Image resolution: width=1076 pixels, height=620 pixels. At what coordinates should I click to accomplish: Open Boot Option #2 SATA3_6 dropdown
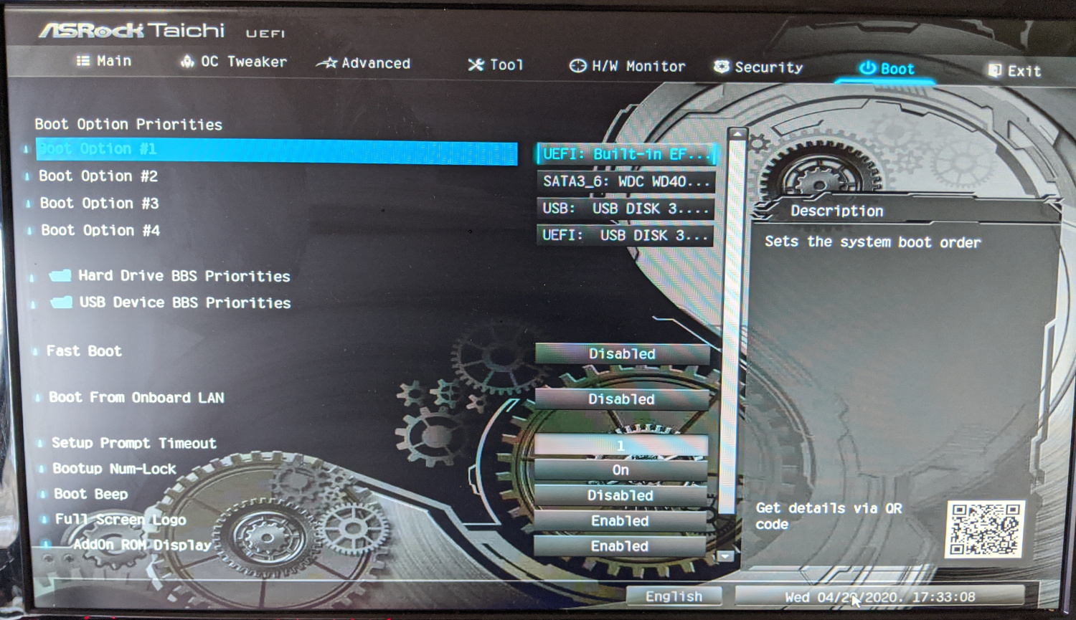coord(626,181)
